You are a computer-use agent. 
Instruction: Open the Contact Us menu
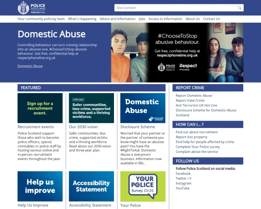click(x=211, y=19)
